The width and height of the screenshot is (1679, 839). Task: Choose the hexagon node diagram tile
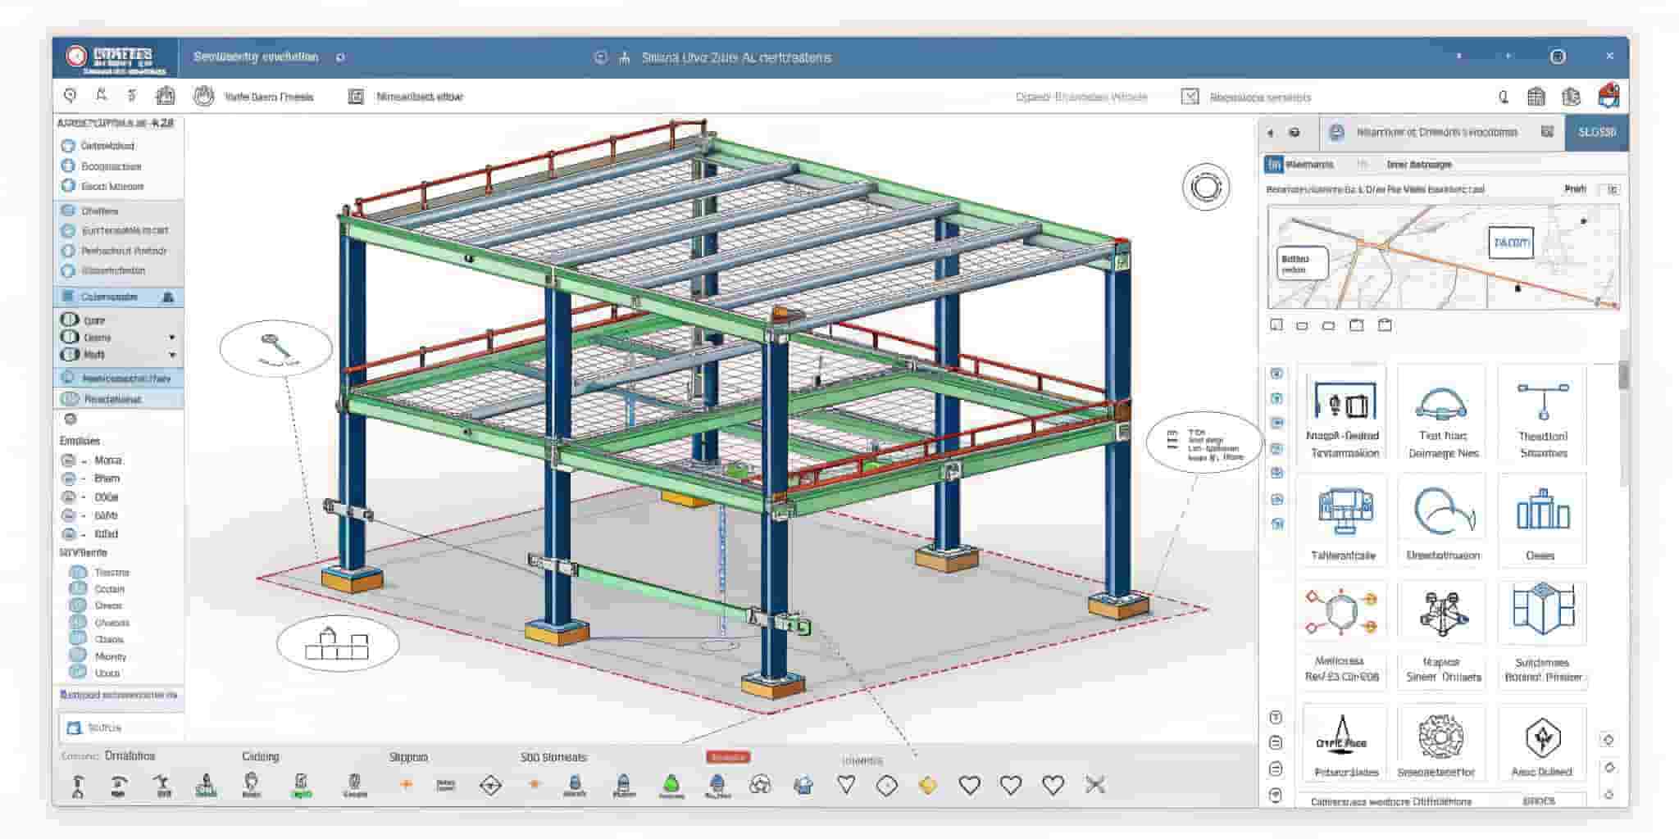pos(1341,612)
